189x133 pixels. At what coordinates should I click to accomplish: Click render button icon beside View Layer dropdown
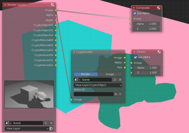click(x=51, y=128)
